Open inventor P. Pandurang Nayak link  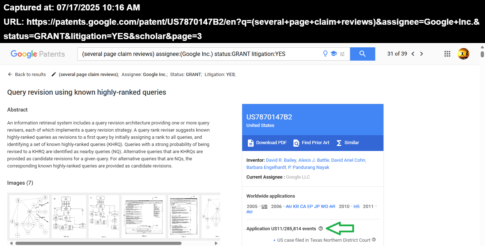309,167
